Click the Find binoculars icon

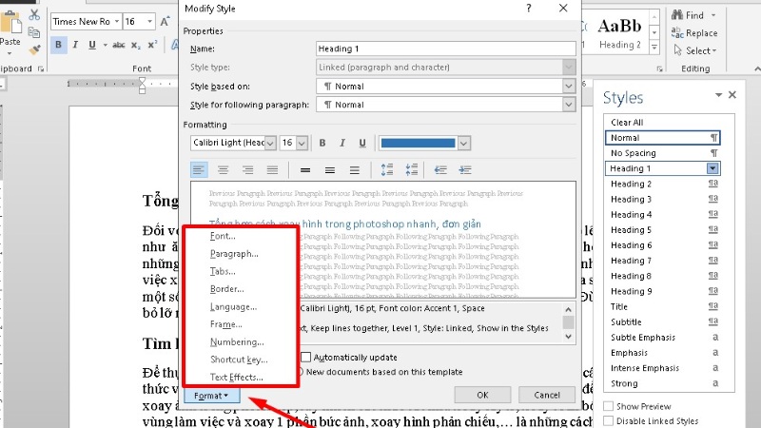677,15
